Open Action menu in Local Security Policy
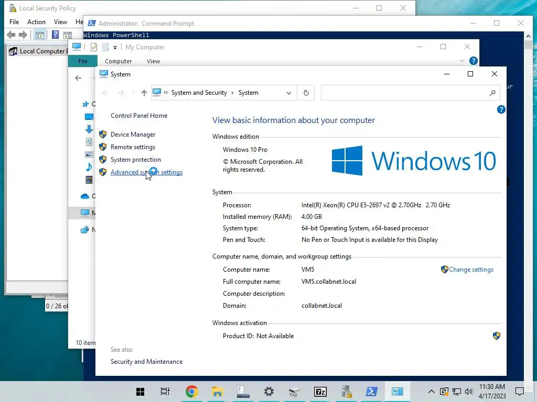This screenshot has width=537, height=402. (36, 22)
